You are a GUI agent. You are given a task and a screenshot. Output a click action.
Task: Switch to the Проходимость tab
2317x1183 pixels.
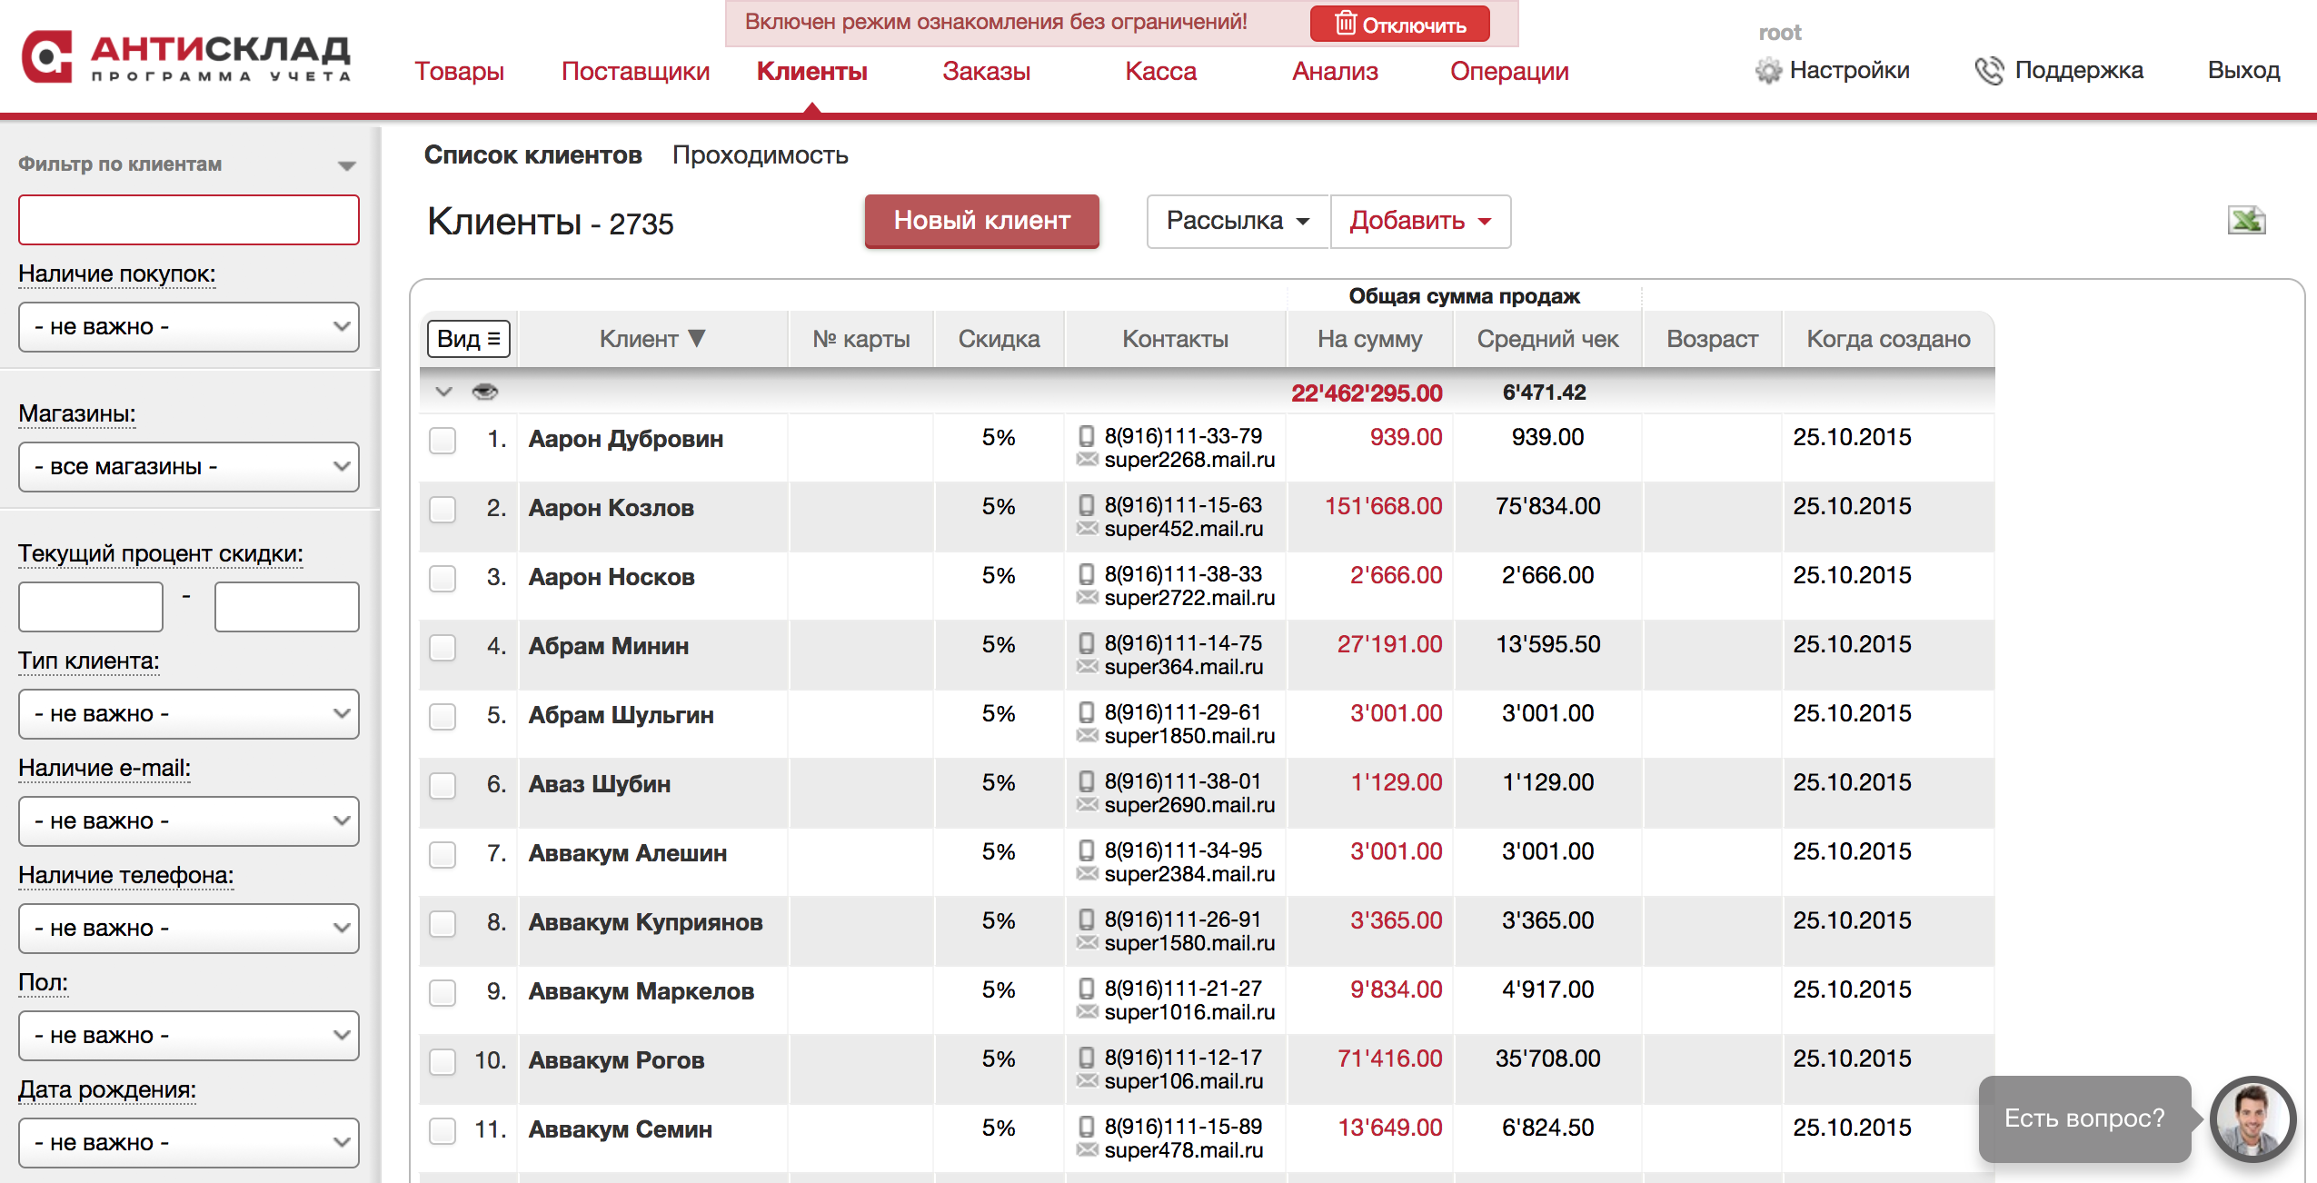760,155
